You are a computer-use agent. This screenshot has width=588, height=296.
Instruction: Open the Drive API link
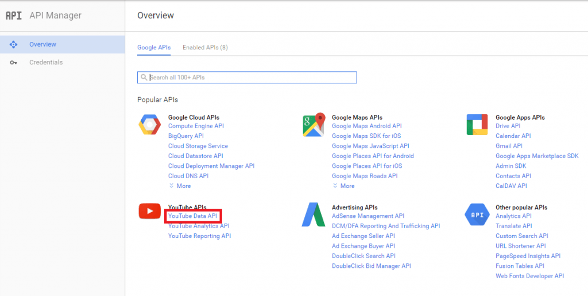(x=508, y=126)
